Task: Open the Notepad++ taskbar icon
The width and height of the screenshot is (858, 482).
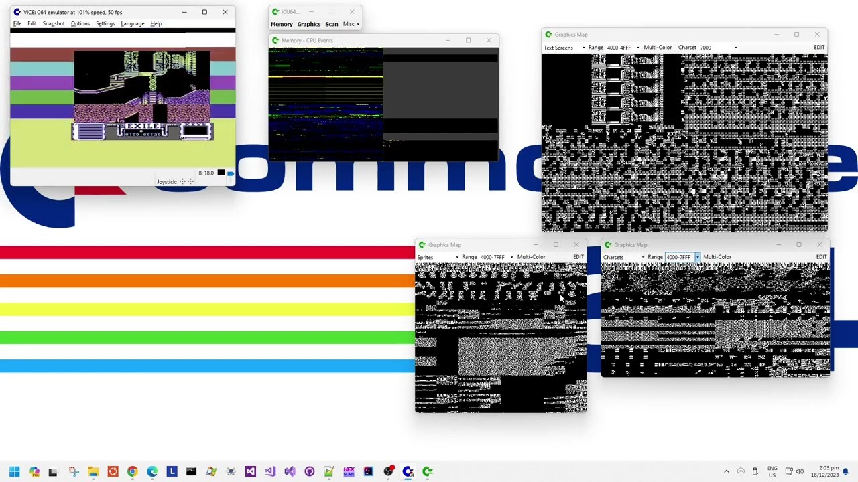Action: (328, 471)
